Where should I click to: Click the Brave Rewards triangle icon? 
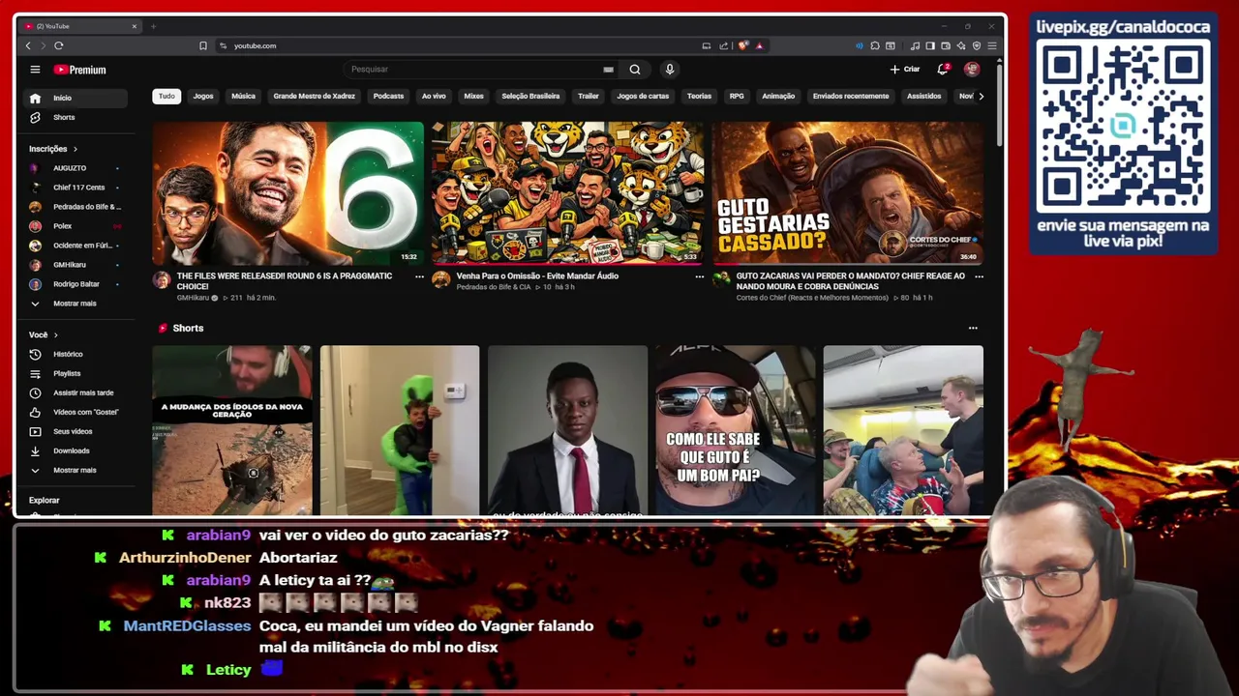tap(760, 45)
